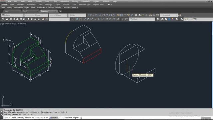The width and height of the screenshot is (213, 120).
Task: Select the Arc Length dimension tool
Action: pos(96,15)
